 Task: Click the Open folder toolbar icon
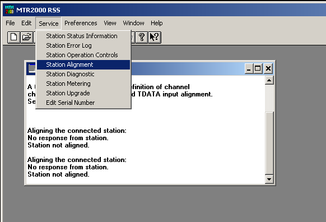pyautogui.click(x=27, y=38)
